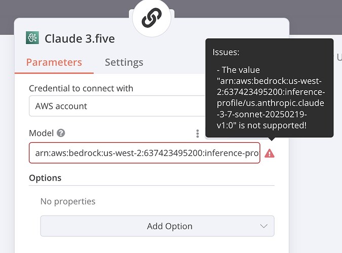This screenshot has width=342, height=253.
Task: Open the AWS account credential dropdown
Action: click(x=117, y=106)
